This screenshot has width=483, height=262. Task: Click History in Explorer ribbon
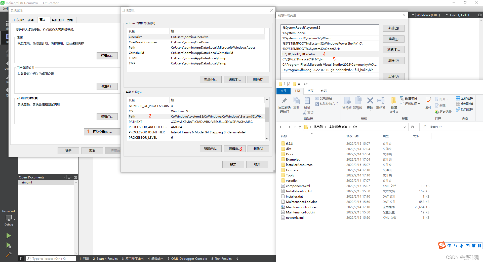443,112
